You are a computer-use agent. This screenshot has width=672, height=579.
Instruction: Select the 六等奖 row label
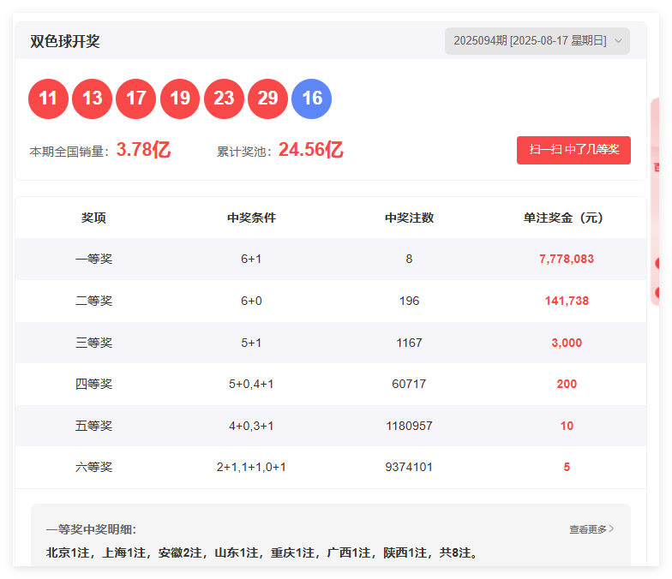(x=93, y=467)
